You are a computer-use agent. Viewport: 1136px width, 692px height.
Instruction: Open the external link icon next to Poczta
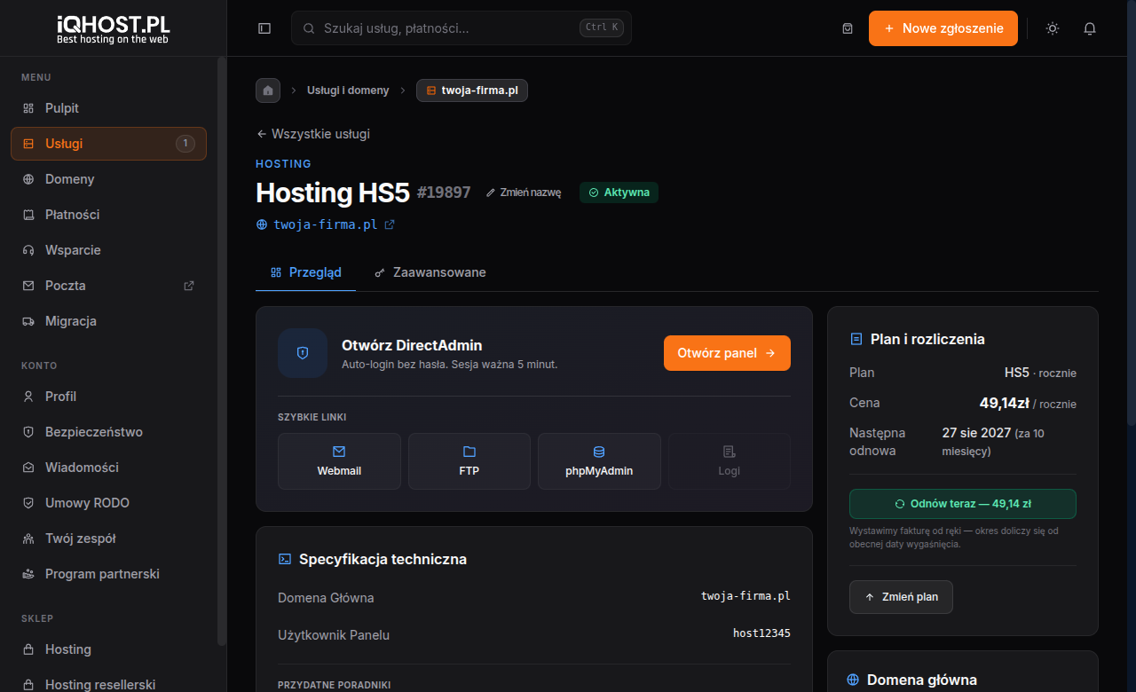point(188,286)
